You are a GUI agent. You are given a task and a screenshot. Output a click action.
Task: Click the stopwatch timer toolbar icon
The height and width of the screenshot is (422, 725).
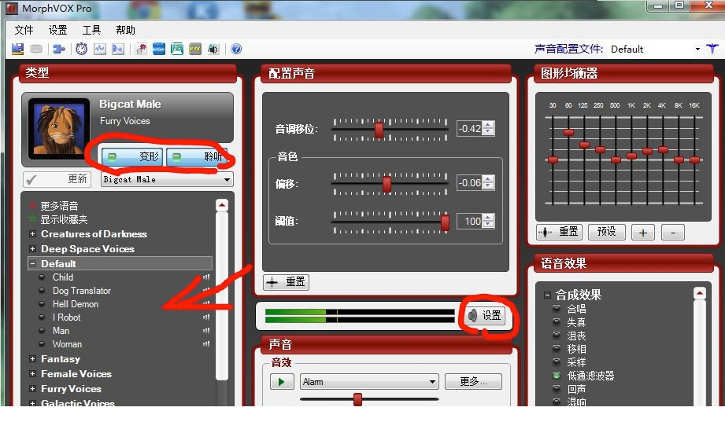point(81,49)
